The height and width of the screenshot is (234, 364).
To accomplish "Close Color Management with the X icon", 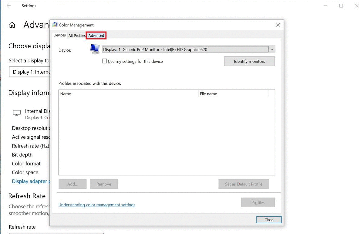I will tap(278, 25).
